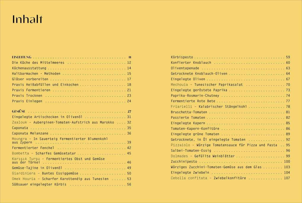Click the 'Inhalt' page heading
Image resolution: width=302 pixels, height=203 pixels.
27,20
